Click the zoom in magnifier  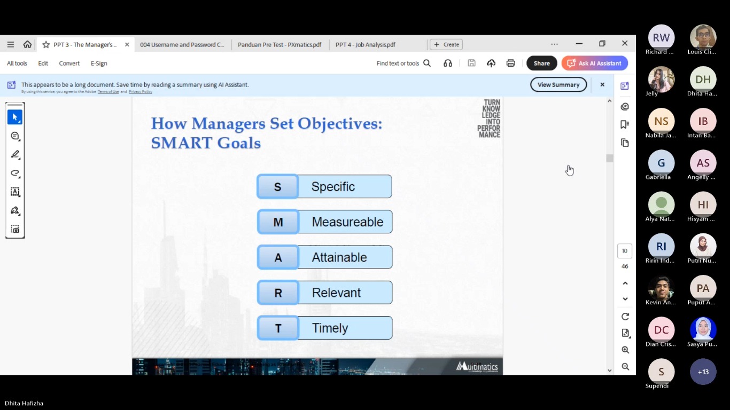point(625,350)
